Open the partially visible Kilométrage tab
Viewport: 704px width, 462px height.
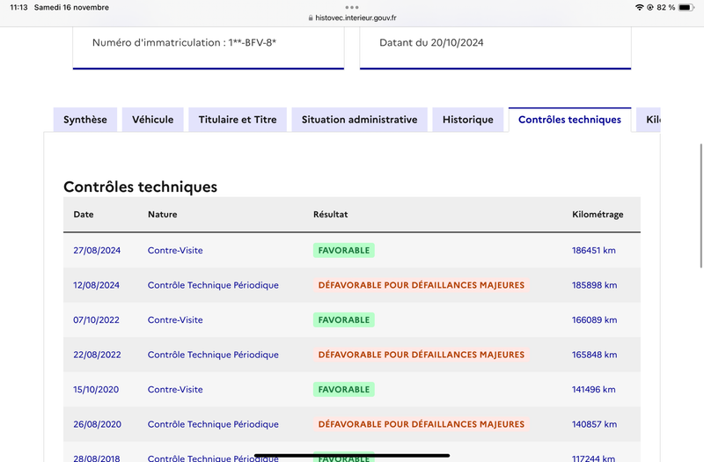pos(649,120)
